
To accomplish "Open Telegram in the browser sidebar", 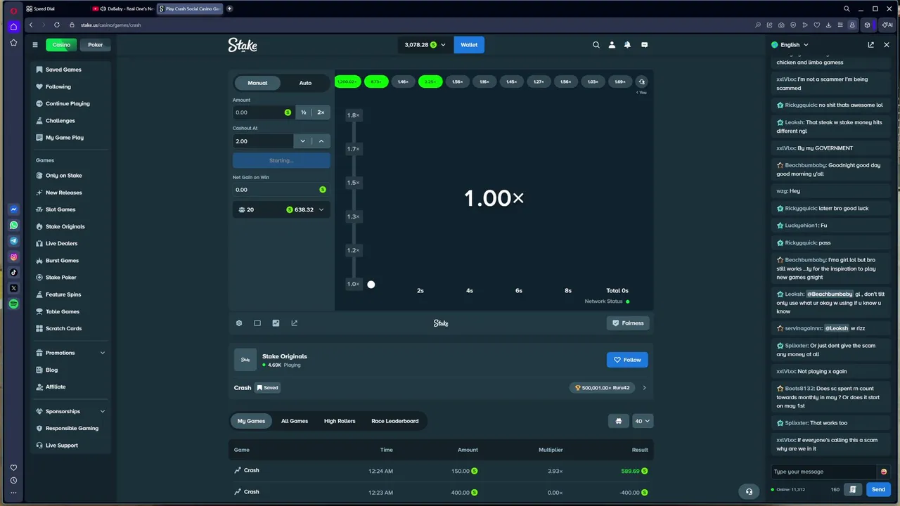I will pyautogui.click(x=13, y=241).
